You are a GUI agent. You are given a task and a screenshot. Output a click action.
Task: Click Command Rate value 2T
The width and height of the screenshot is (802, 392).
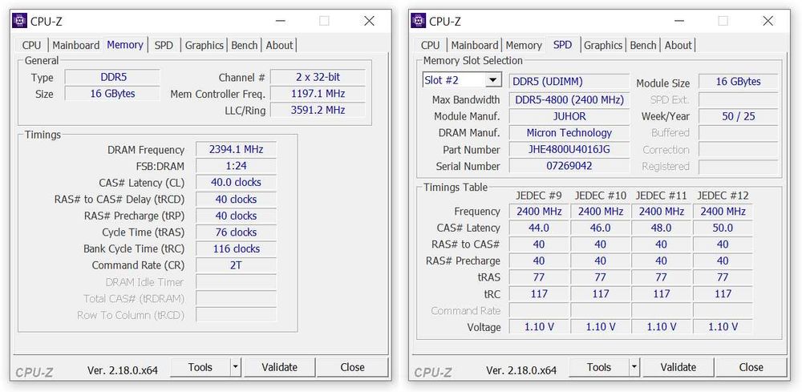pyautogui.click(x=236, y=265)
